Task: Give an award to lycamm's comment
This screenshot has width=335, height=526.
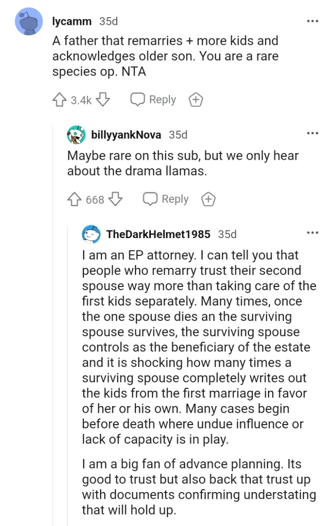Action: [x=196, y=99]
